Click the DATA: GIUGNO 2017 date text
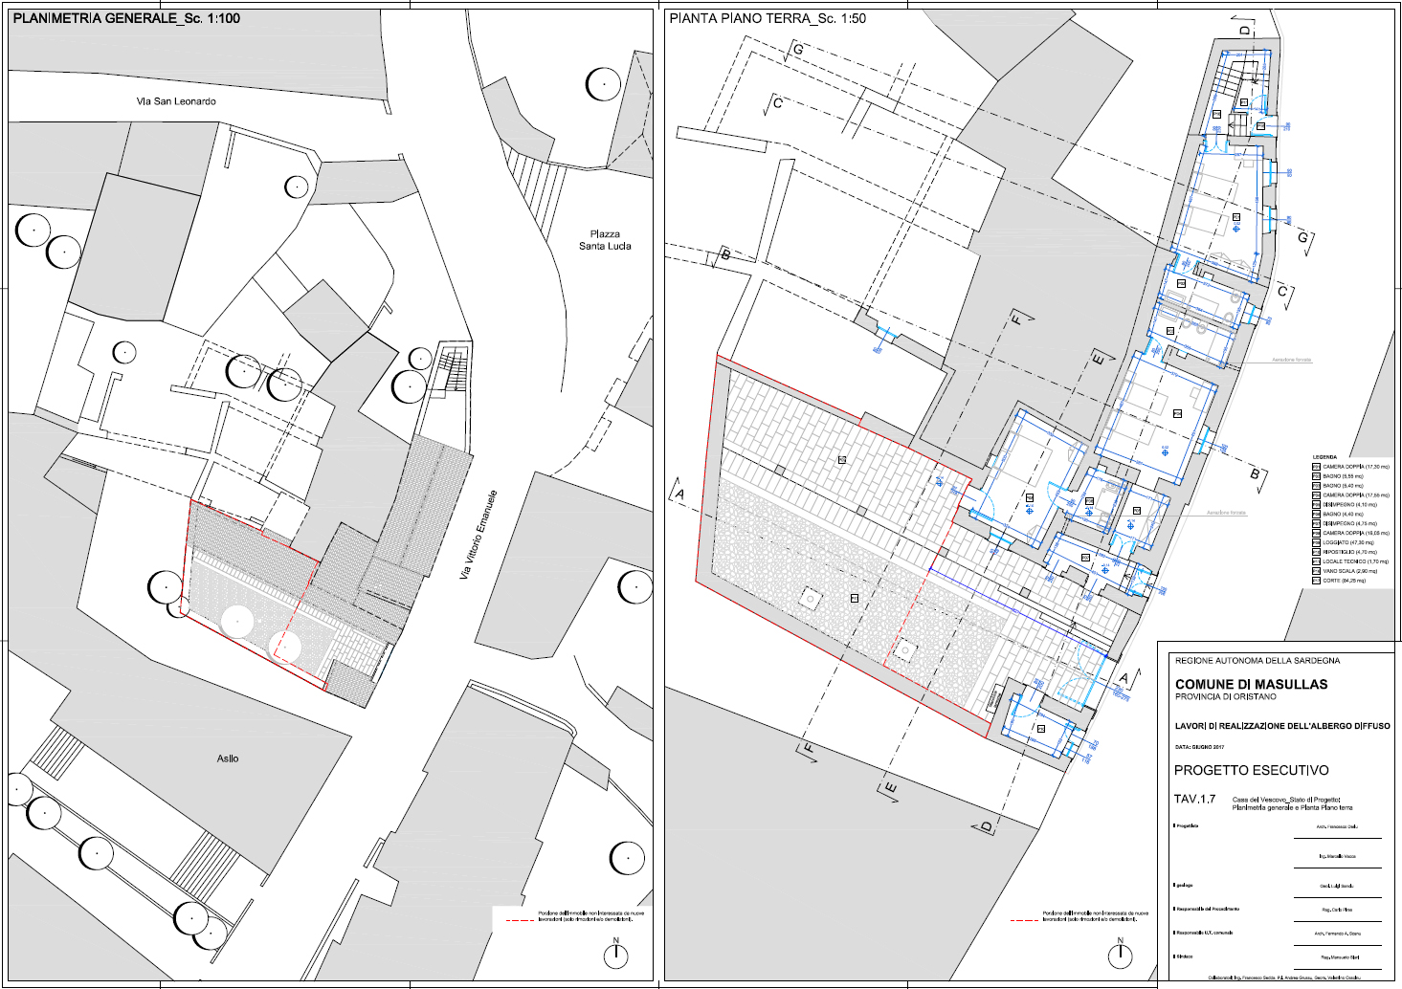Image resolution: width=1402 pixels, height=989 pixels. tap(1199, 747)
